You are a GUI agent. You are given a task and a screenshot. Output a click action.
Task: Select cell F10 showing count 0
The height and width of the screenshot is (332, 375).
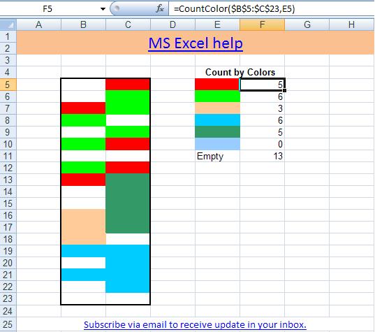click(262, 144)
